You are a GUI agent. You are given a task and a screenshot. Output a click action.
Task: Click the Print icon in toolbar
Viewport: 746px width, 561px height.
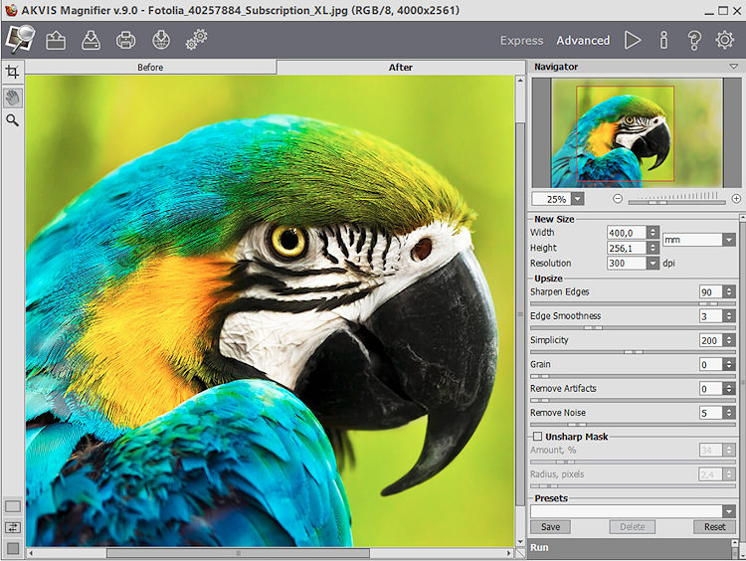click(x=125, y=40)
